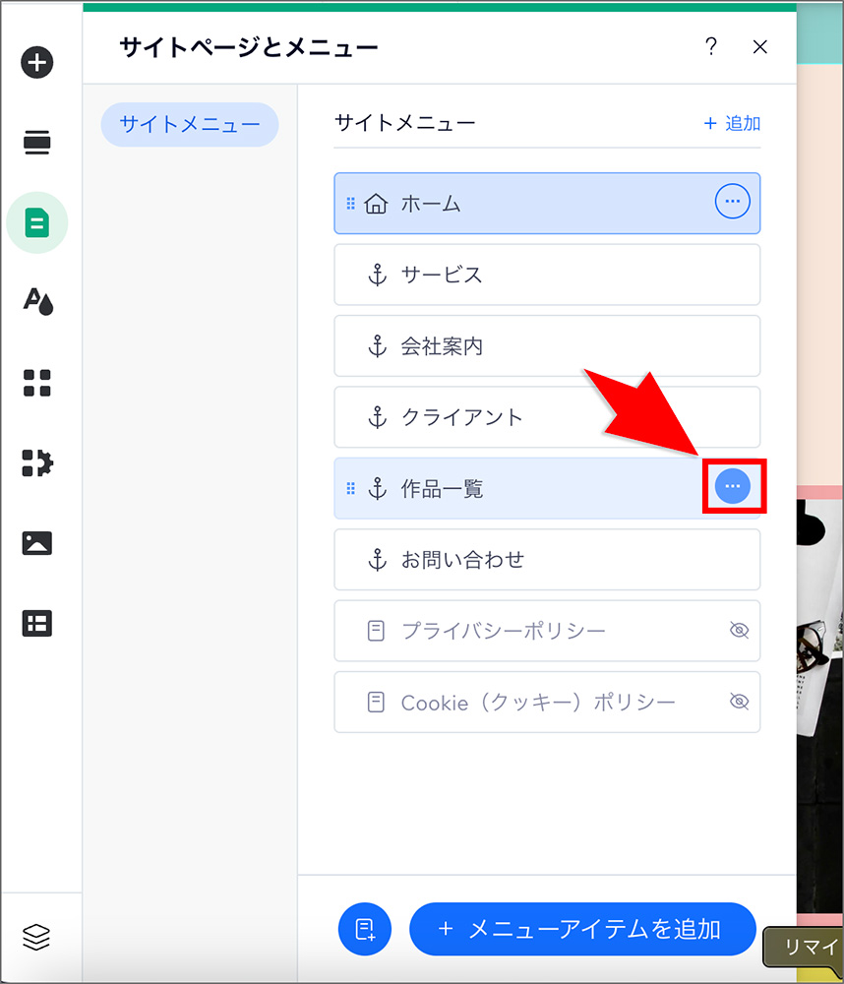
Task: Open the puzzle-piece sidebar icon
Action: (x=37, y=463)
